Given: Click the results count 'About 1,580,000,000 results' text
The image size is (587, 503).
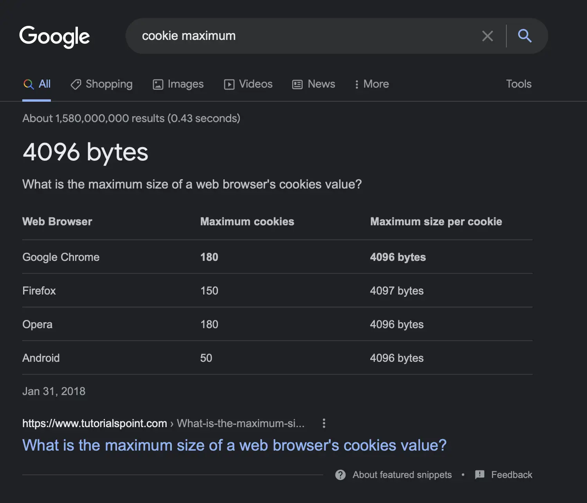Looking at the screenshot, I should pyautogui.click(x=93, y=118).
